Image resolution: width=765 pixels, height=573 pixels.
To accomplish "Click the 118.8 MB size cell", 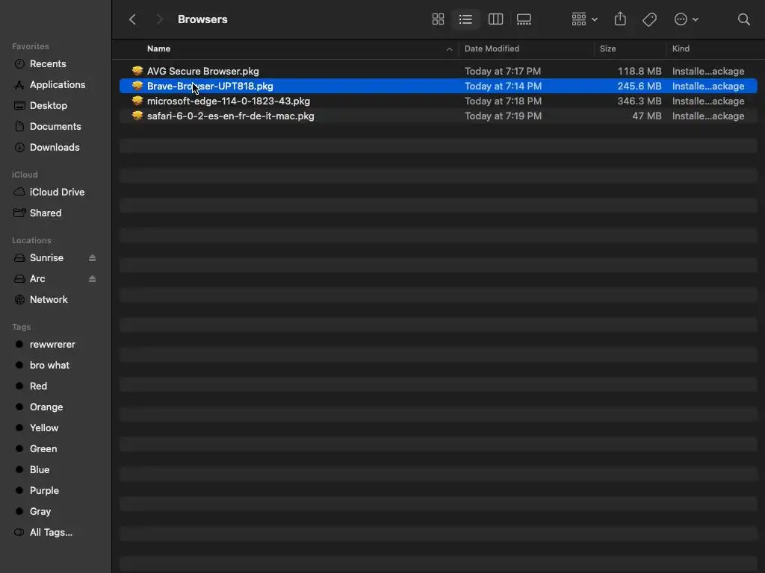I will click(x=639, y=71).
